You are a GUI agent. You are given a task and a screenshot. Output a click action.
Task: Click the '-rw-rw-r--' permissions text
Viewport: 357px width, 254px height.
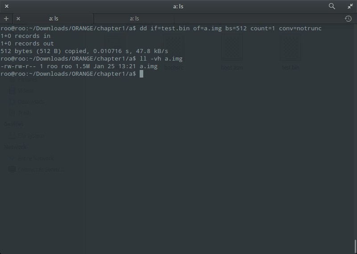pyautogui.click(x=19, y=66)
